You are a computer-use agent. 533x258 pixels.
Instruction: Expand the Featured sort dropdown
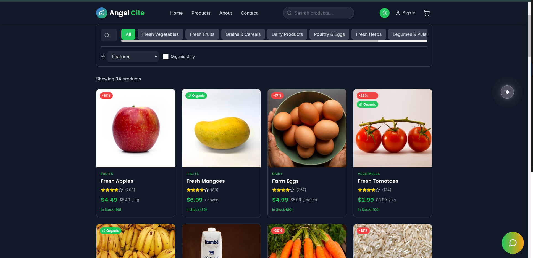[x=133, y=57]
